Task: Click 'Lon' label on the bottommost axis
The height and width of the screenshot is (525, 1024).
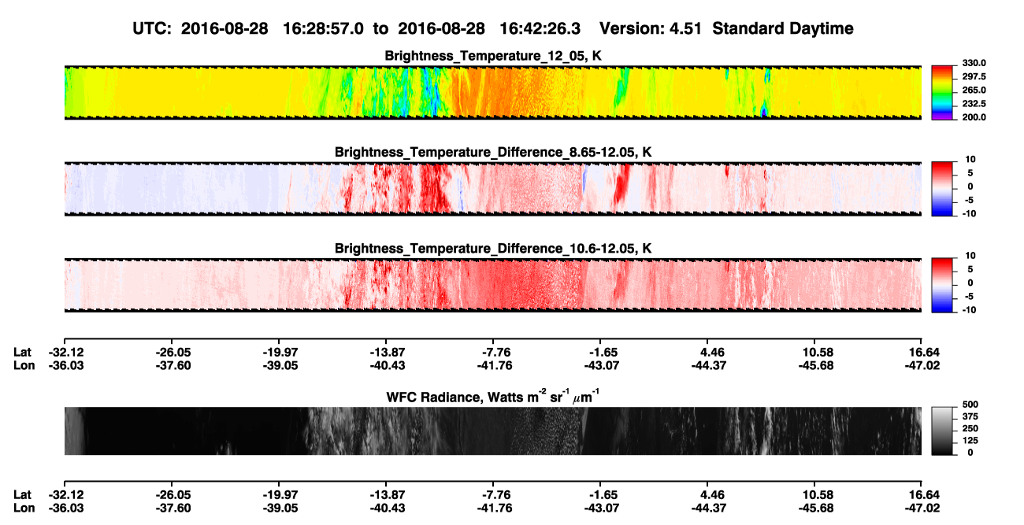Action: (24, 508)
